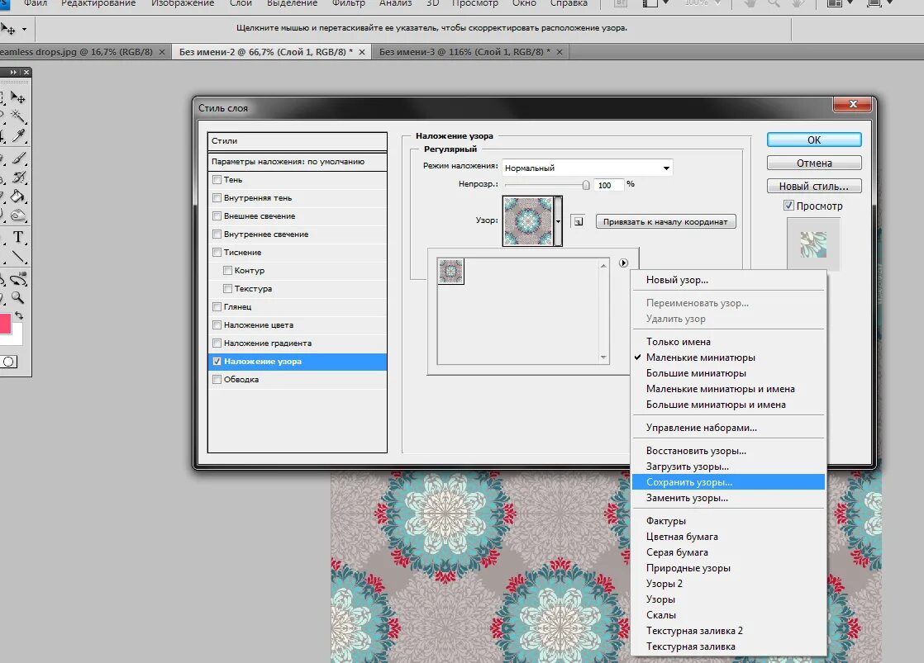Open the Режим наложения dropdown
924x663 pixels.
(x=587, y=168)
